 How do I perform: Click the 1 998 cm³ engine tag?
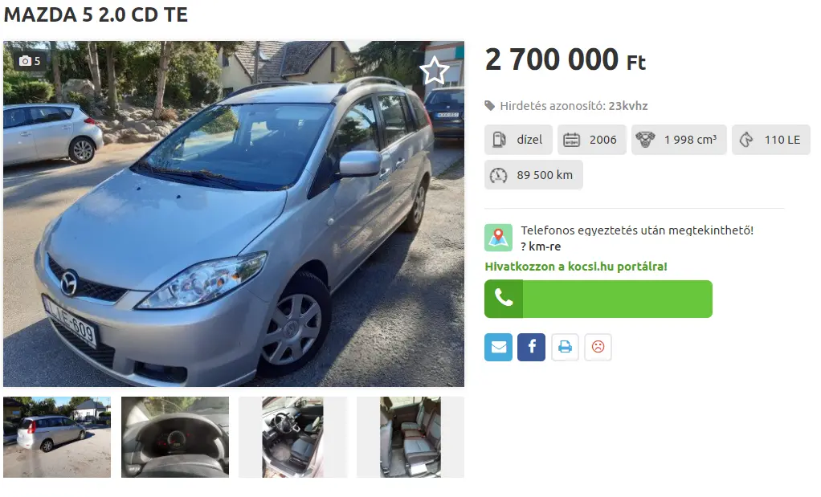coord(679,140)
